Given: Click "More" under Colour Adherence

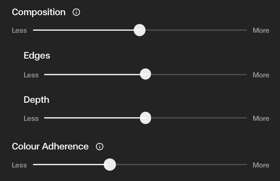Looking at the screenshot, I should (261, 165).
